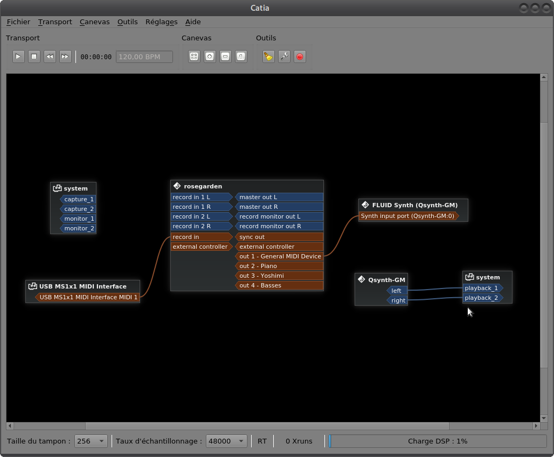
Task: Click the fast-forward transport icon
Action: click(x=65, y=57)
